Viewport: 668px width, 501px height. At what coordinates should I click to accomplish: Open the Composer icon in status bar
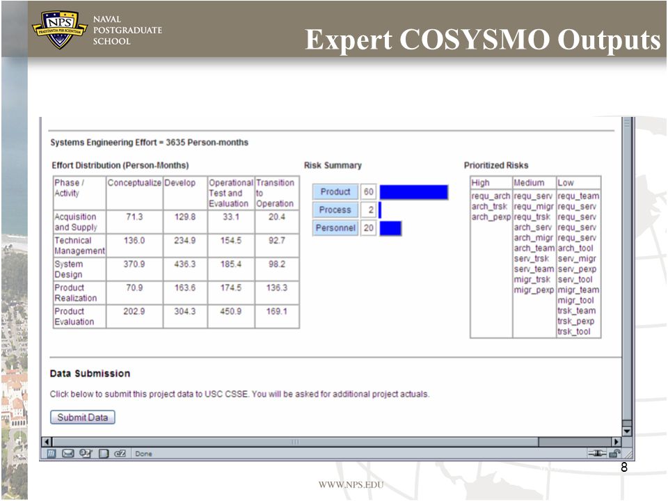tap(86, 453)
